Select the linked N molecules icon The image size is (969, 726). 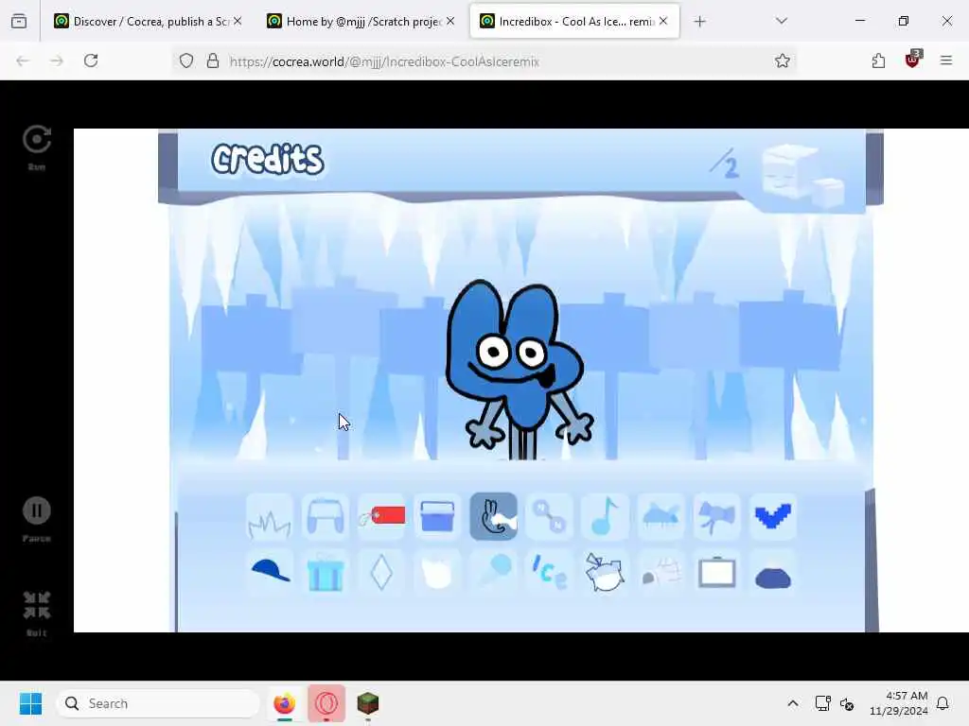(549, 517)
